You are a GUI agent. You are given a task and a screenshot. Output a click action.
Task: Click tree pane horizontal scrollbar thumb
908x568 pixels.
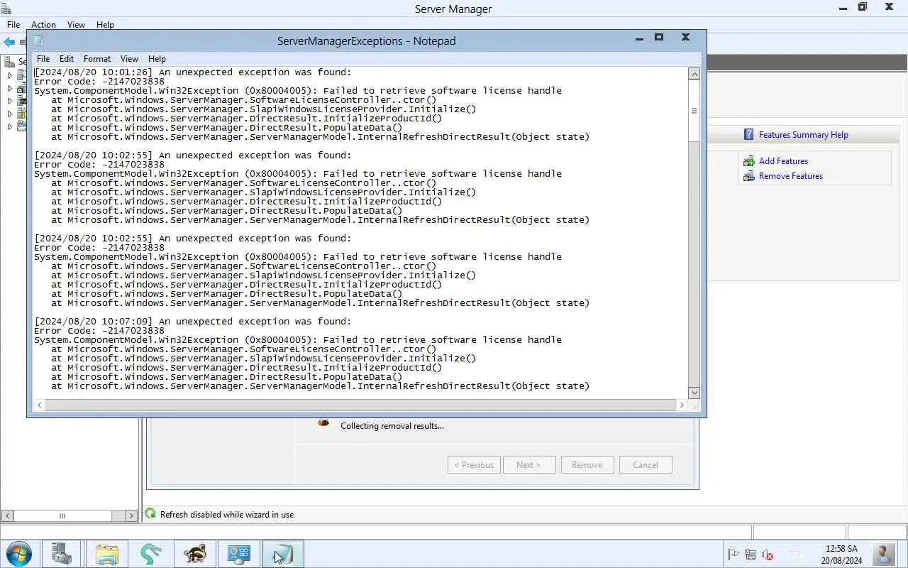click(x=62, y=516)
